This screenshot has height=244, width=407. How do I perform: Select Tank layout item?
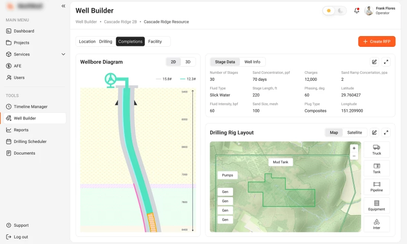tap(376, 169)
